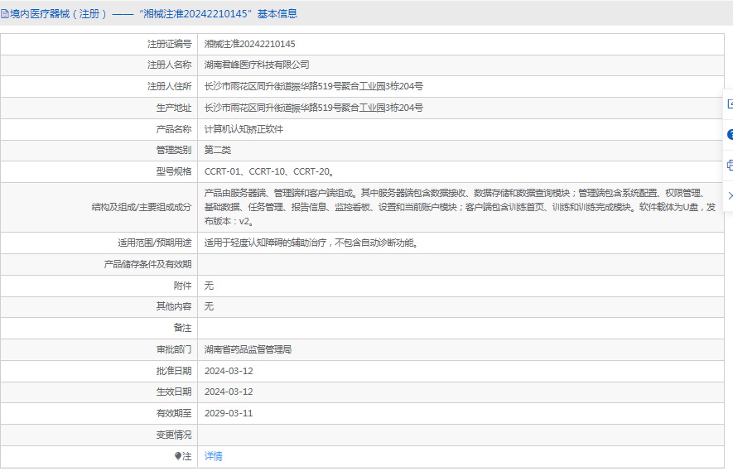Click the blue help icon in side toolbar

pos(730,135)
